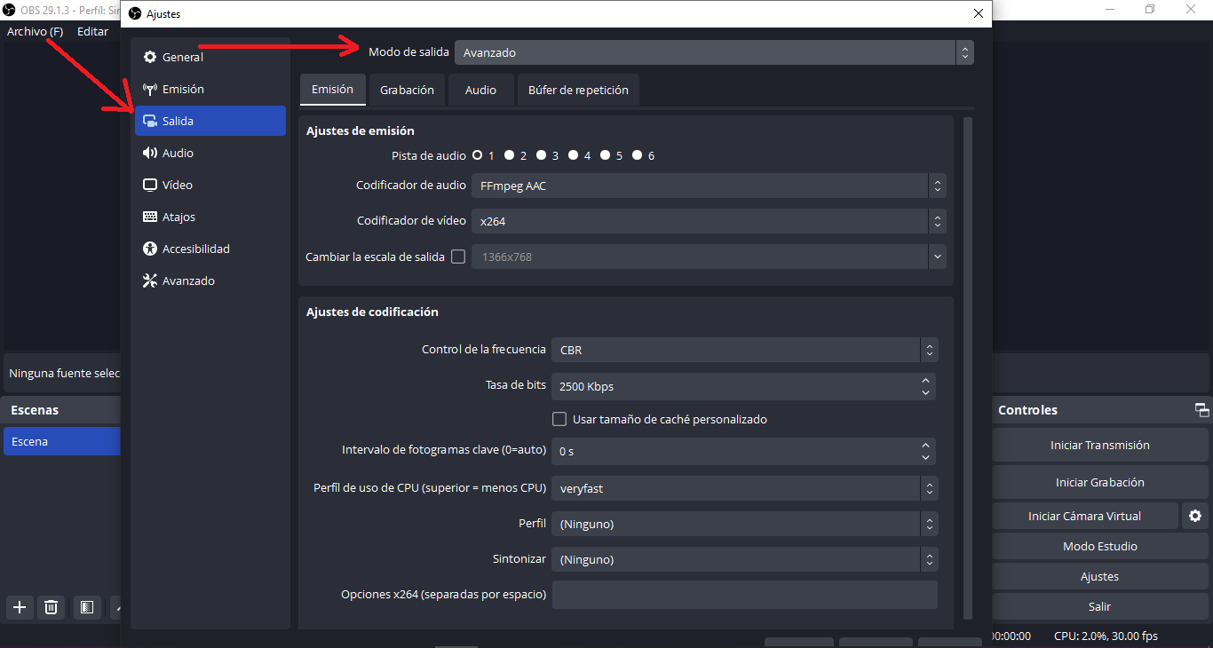Expand the Codificador de vídeo dropdown
Image resolution: width=1213 pixels, height=648 pixels.
708,221
